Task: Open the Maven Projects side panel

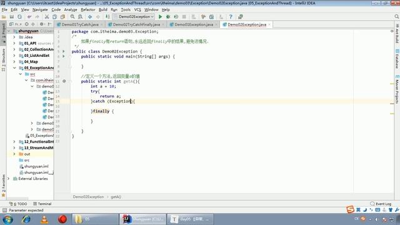Action: click(x=397, y=89)
